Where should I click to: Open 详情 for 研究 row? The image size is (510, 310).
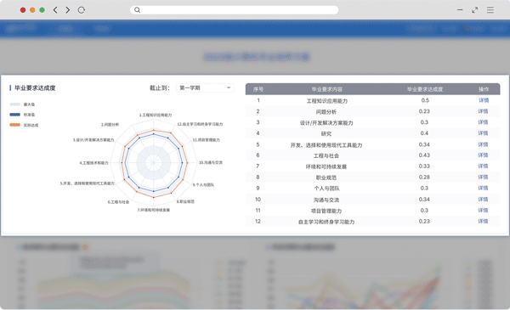click(484, 133)
